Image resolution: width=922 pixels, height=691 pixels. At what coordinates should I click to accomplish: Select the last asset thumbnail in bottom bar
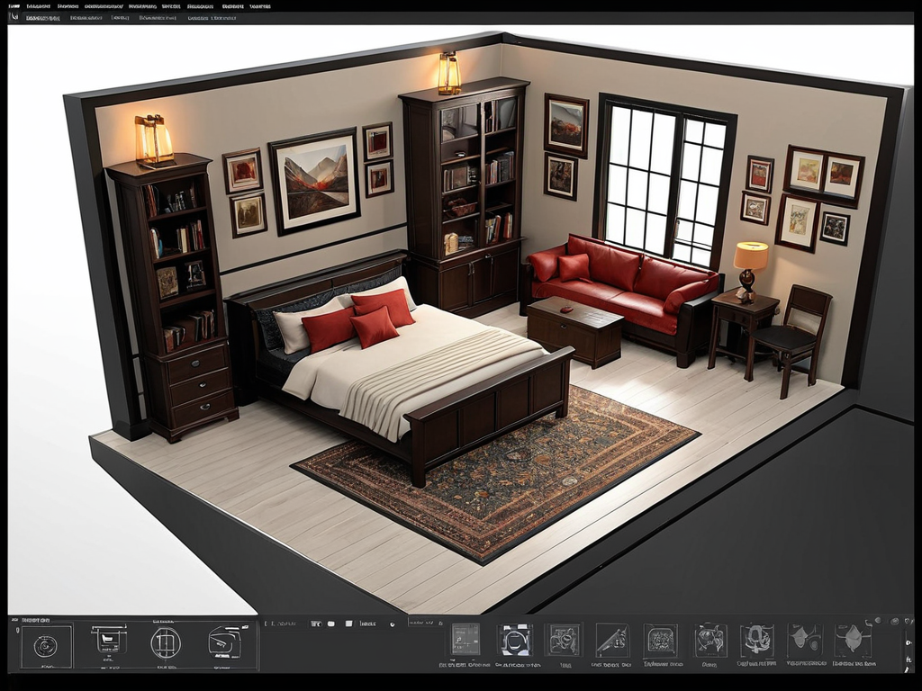(x=852, y=640)
